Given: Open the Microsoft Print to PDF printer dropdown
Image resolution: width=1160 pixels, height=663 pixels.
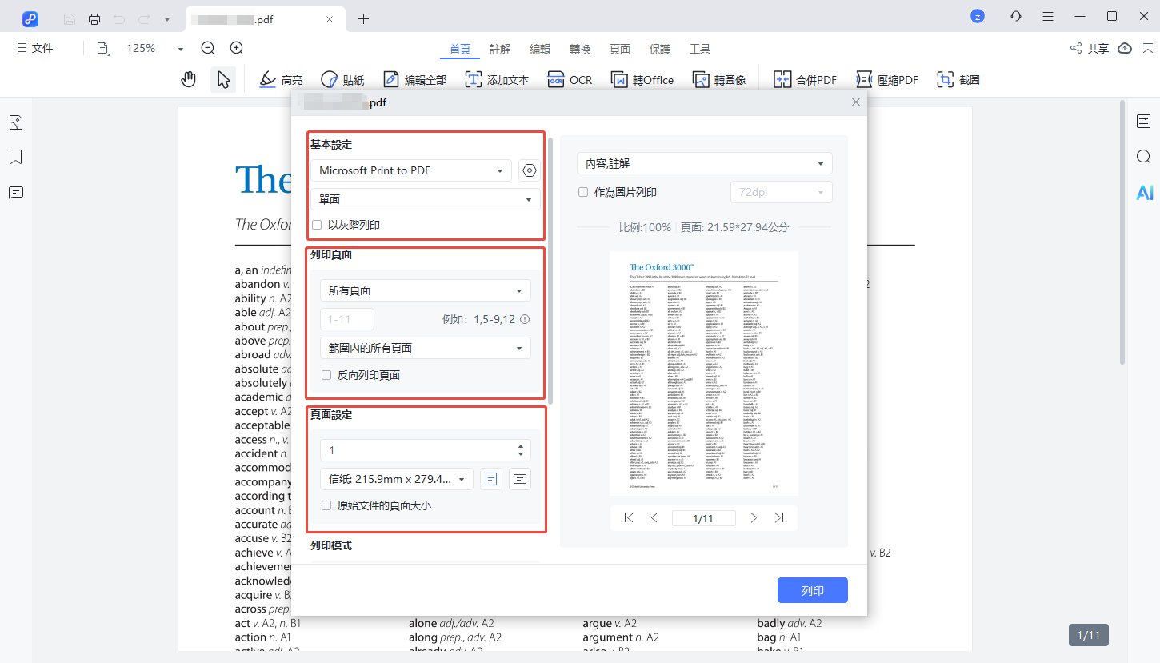Looking at the screenshot, I should point(411,170).
